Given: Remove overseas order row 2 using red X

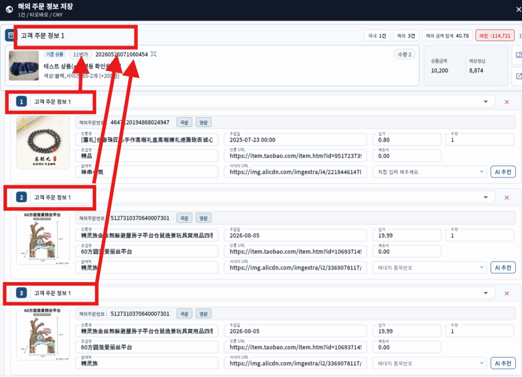Looking at the screenshot, I should 507,198.
